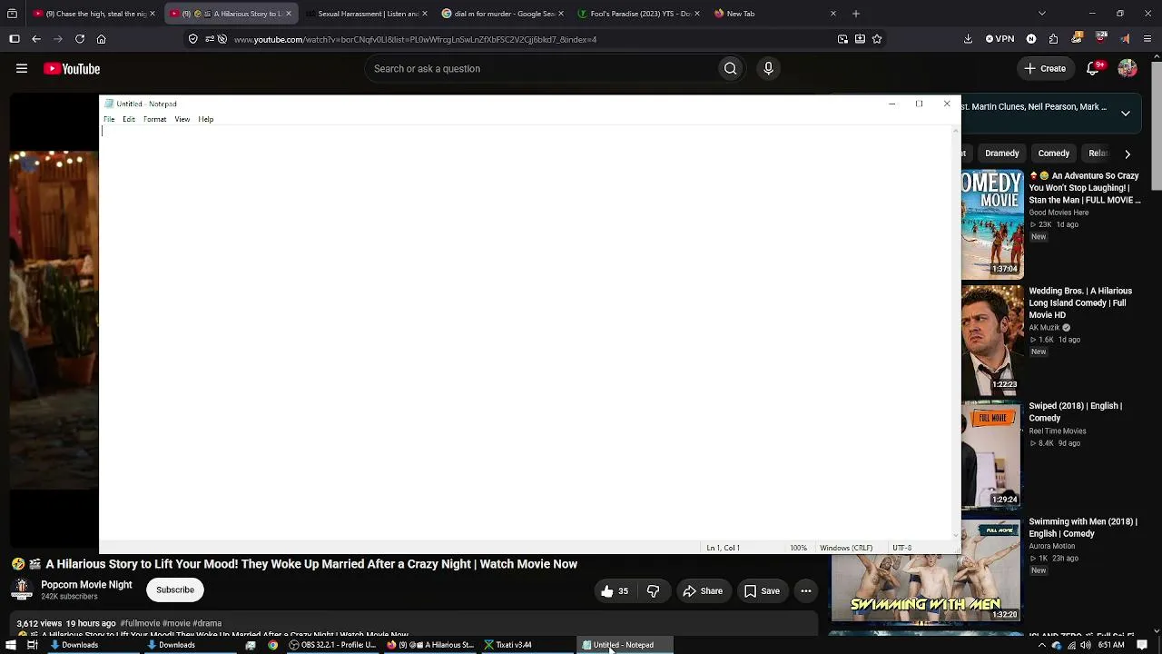Image resolution: width=1162 pixels, height=654 pixels.
Task: Open Popcorn Movie Night channel name link
Action: (x=86, y=585)
